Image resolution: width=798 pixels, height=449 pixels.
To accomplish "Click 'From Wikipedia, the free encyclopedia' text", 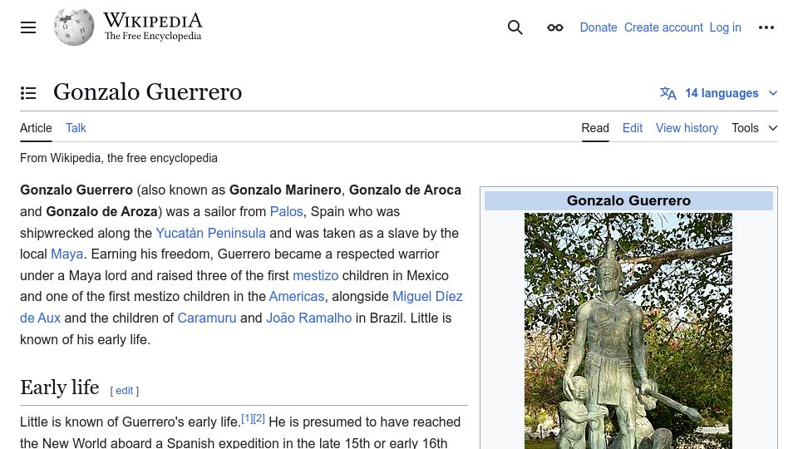I will pyautogui.click(x=119, y=158).
